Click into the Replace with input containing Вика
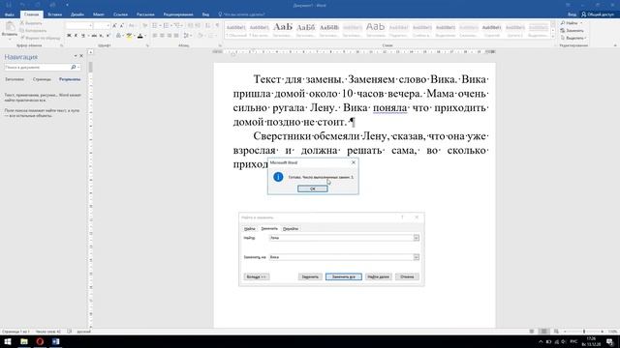 click(x=341, y=257)
